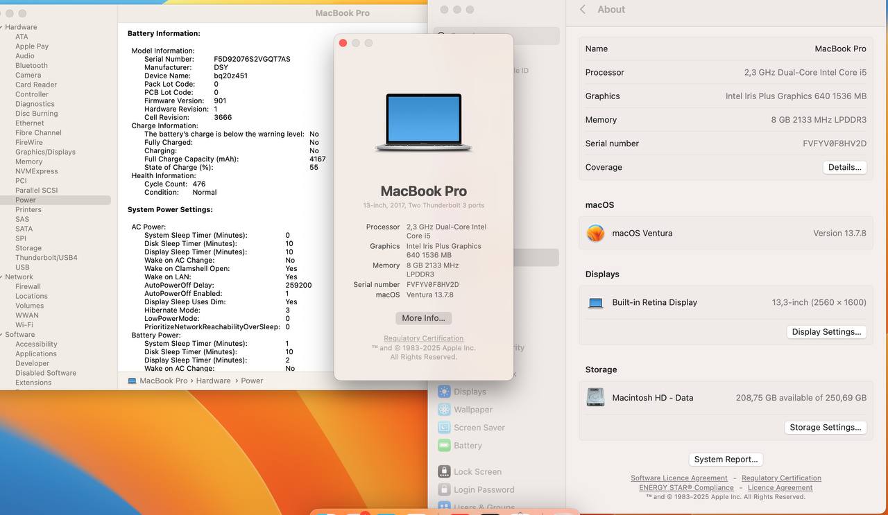Select Ethernet in the hardware list
Screen dimensions: 888x515
click(30, 123)
